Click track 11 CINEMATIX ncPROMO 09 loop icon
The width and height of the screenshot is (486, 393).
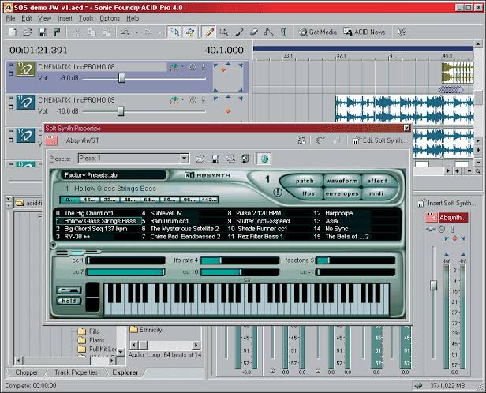click(x=25, y=103)
